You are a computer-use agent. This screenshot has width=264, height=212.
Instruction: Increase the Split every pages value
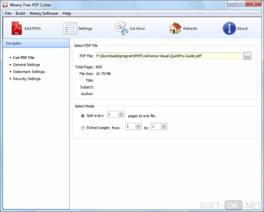(121, 113)
